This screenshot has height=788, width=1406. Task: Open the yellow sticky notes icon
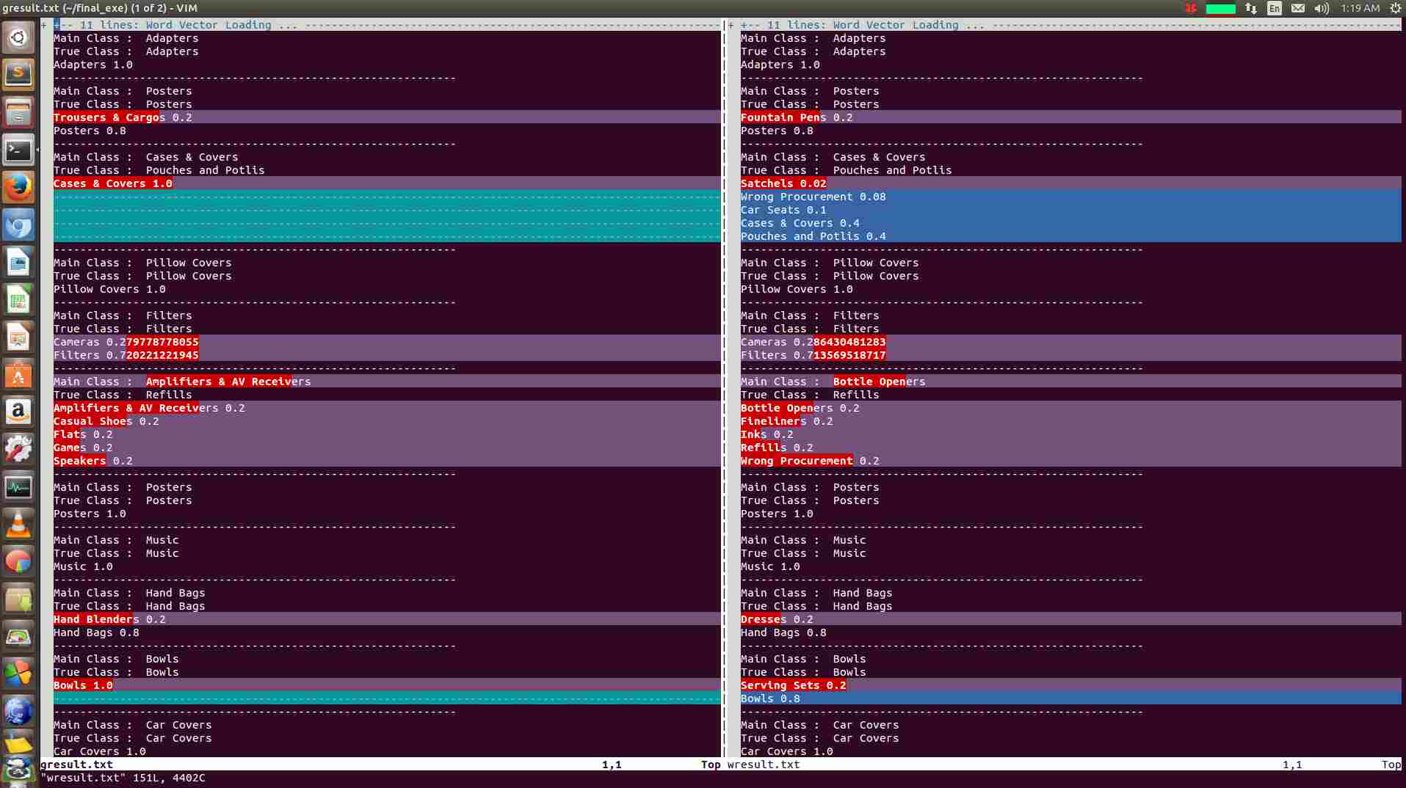18,744
